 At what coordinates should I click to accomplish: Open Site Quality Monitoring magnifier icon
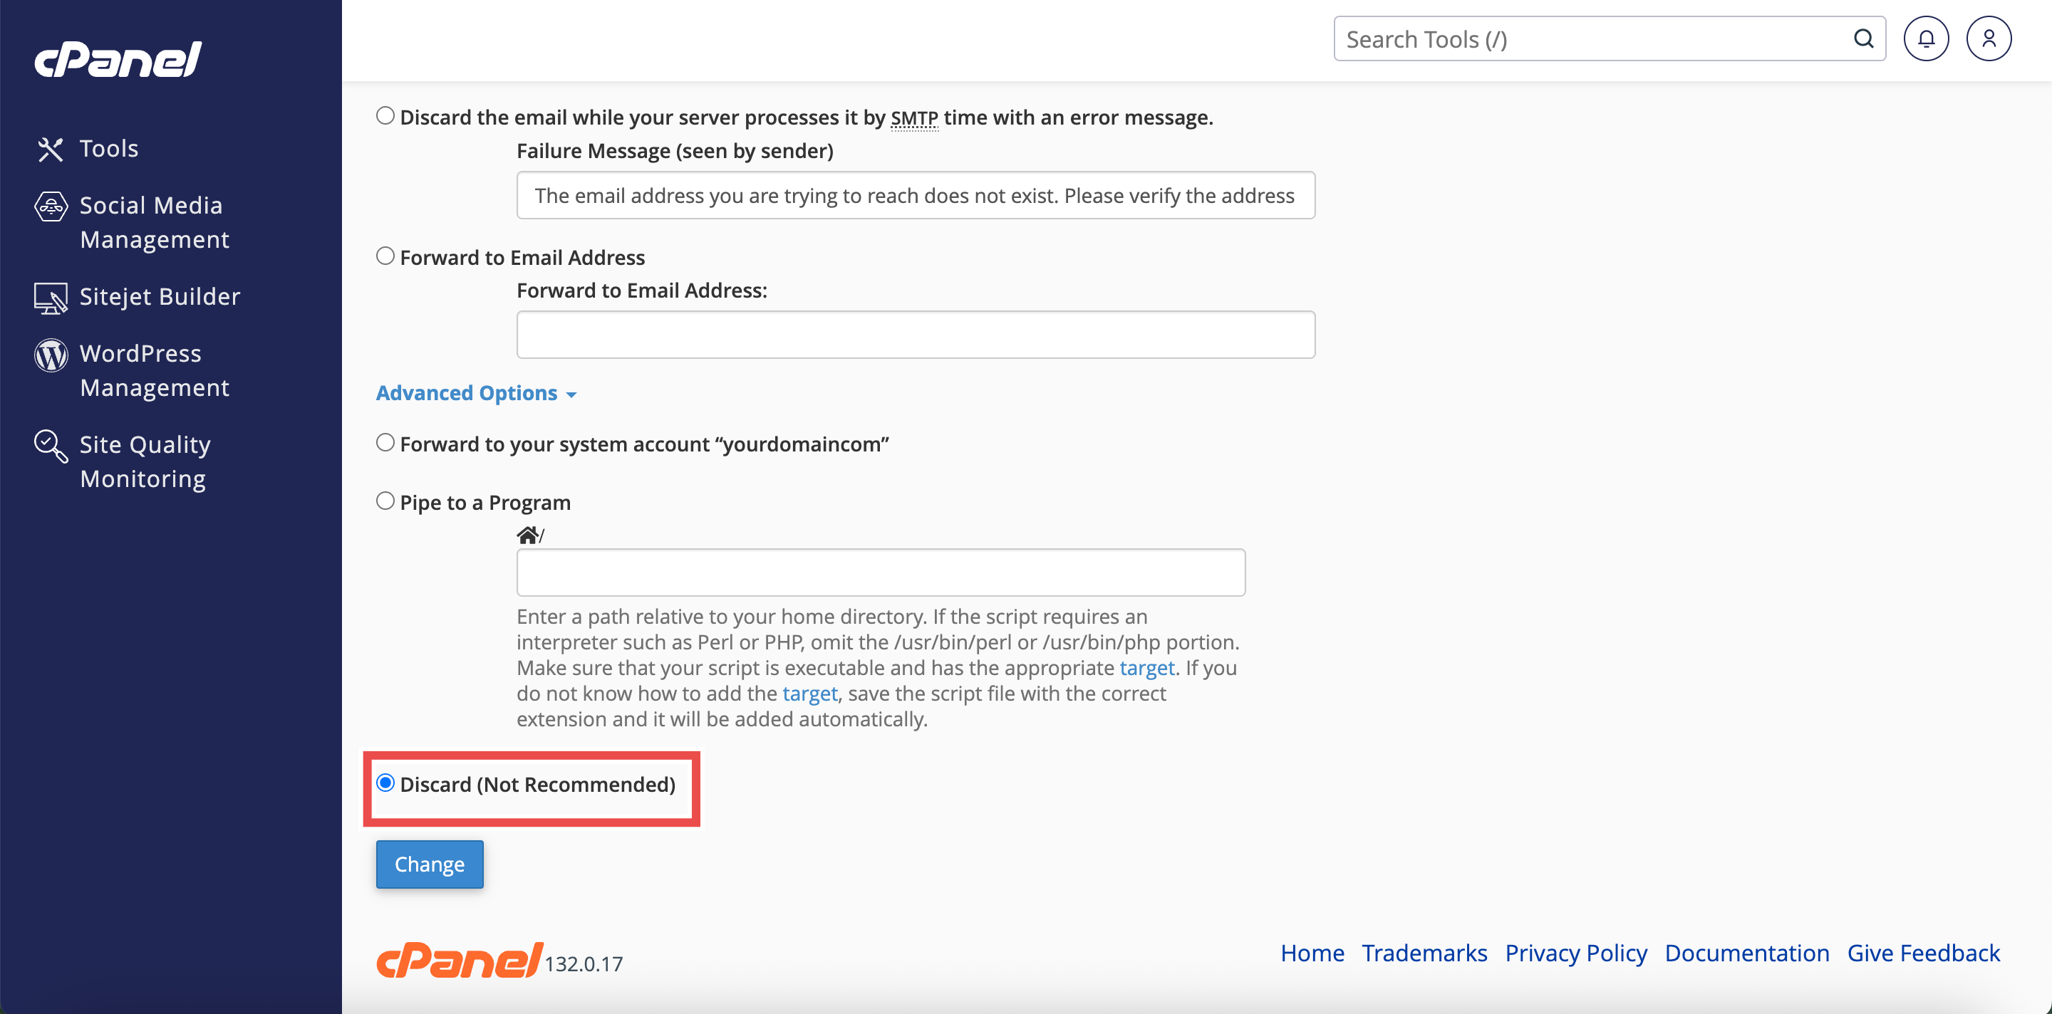50,446
